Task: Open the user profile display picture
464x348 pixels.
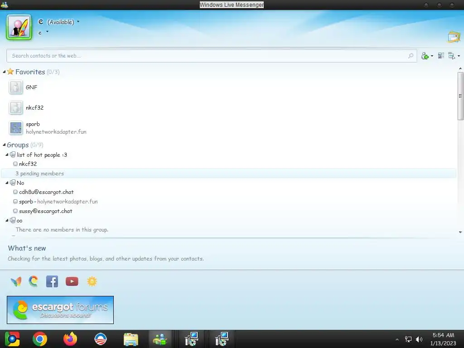Action: [x=19, y=27]
